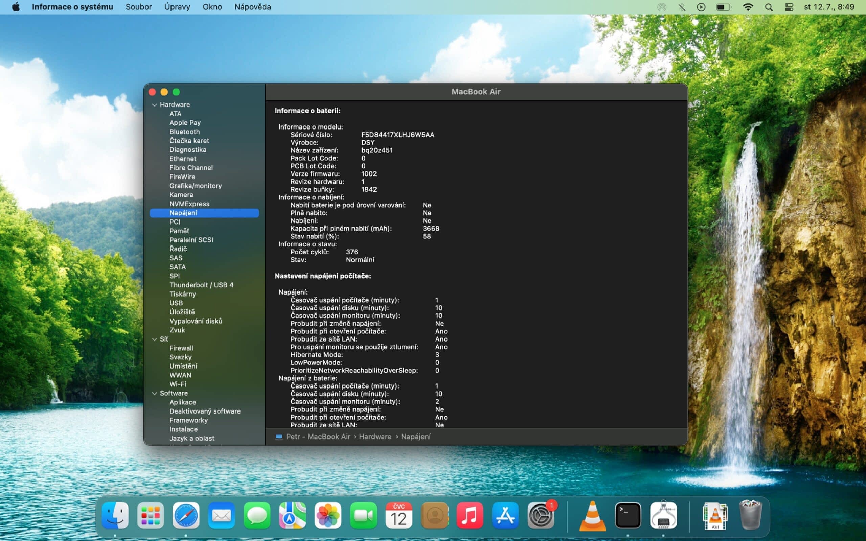Click the Safari compass icon
866x541 pixels.
(186, 515)
